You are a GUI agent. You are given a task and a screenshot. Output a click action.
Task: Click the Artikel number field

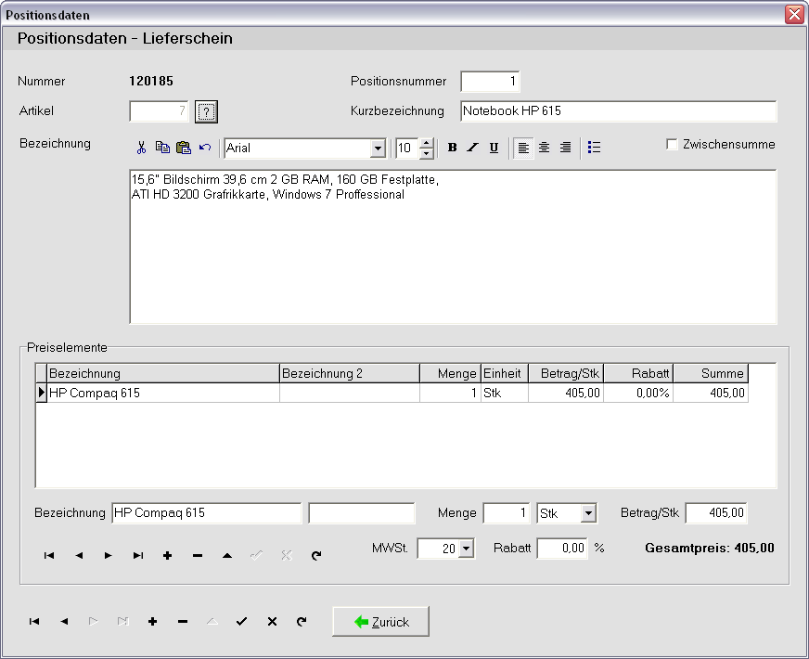(159, 111)
